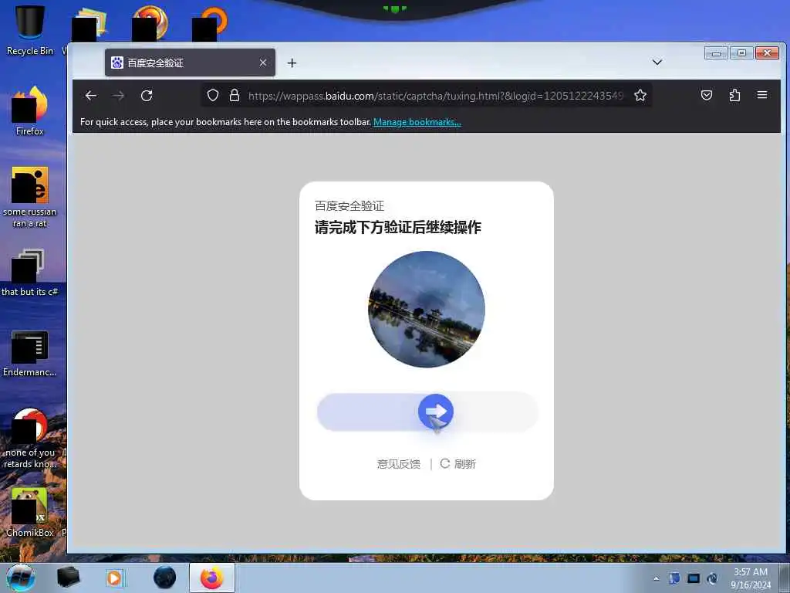Open the flag tray icon
The image size is (790, 593).
click(x=674, y=578)
